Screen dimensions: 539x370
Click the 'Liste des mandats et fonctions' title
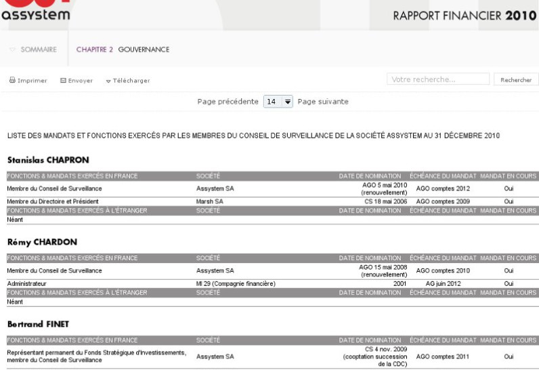tap(253, 136)
